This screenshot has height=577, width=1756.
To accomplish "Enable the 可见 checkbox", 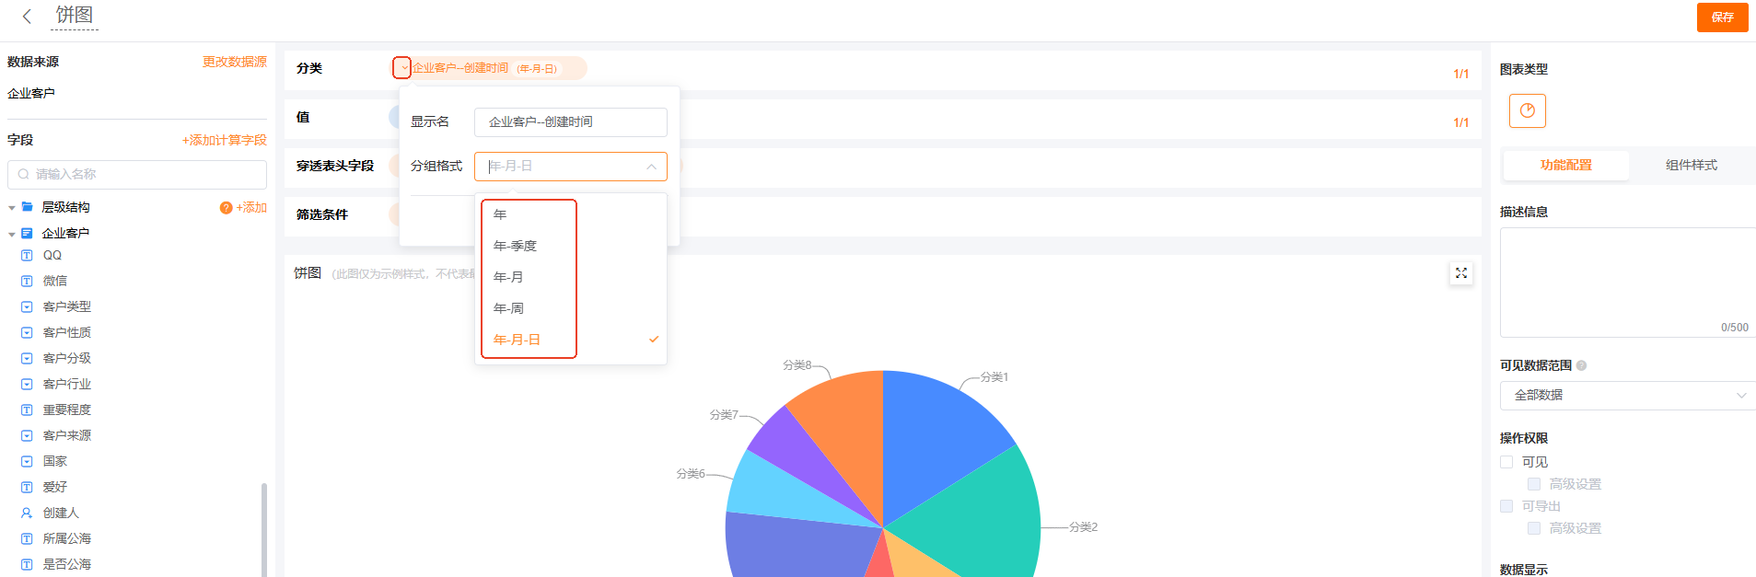I will click(1506, 462).
